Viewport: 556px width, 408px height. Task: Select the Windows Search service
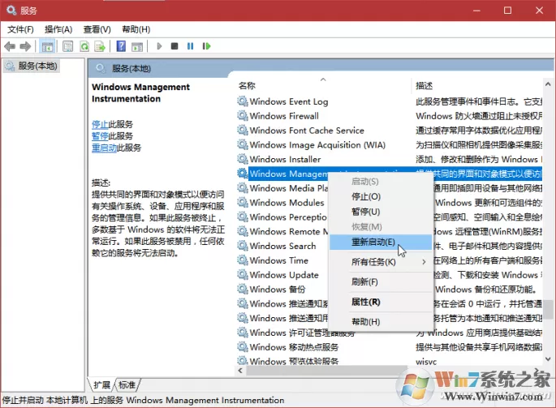(282, 246)
